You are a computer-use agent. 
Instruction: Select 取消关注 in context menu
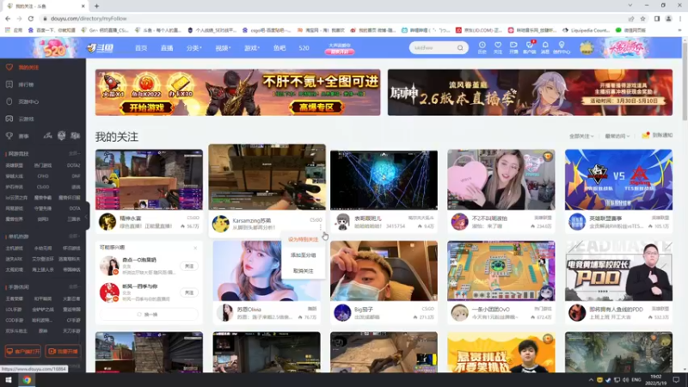[304, 271]
